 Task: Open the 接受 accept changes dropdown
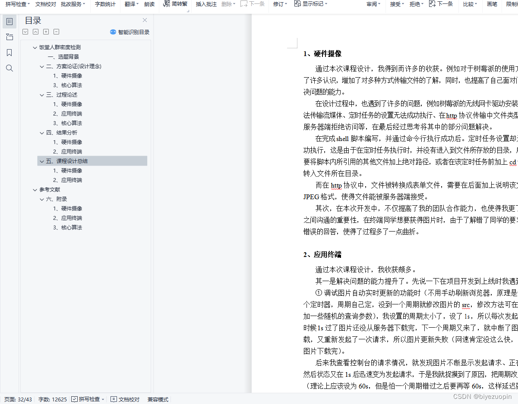[x=396, y=4]
